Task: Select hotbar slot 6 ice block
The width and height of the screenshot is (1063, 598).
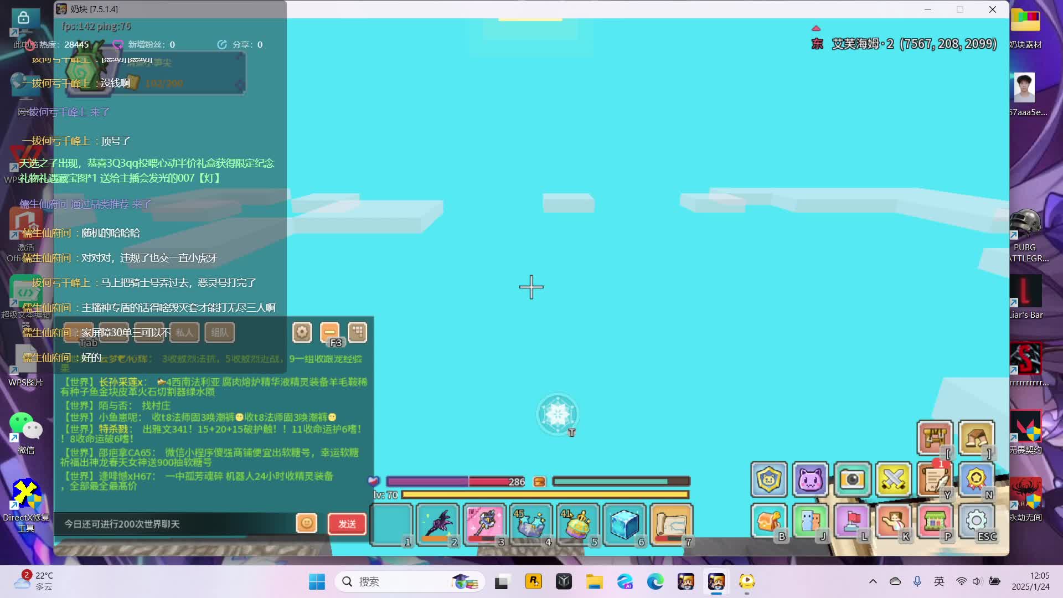Action: (x=624, y=524)
